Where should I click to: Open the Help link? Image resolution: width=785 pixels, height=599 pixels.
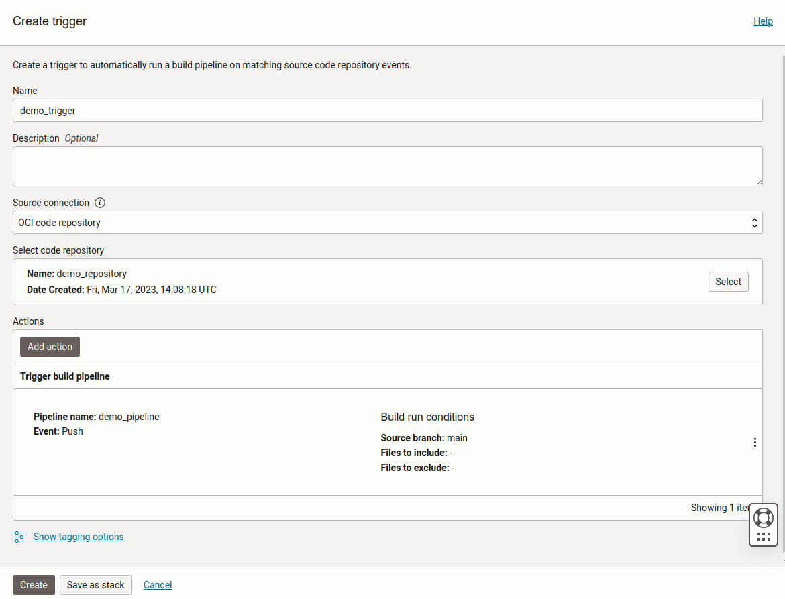pos(763,21)
